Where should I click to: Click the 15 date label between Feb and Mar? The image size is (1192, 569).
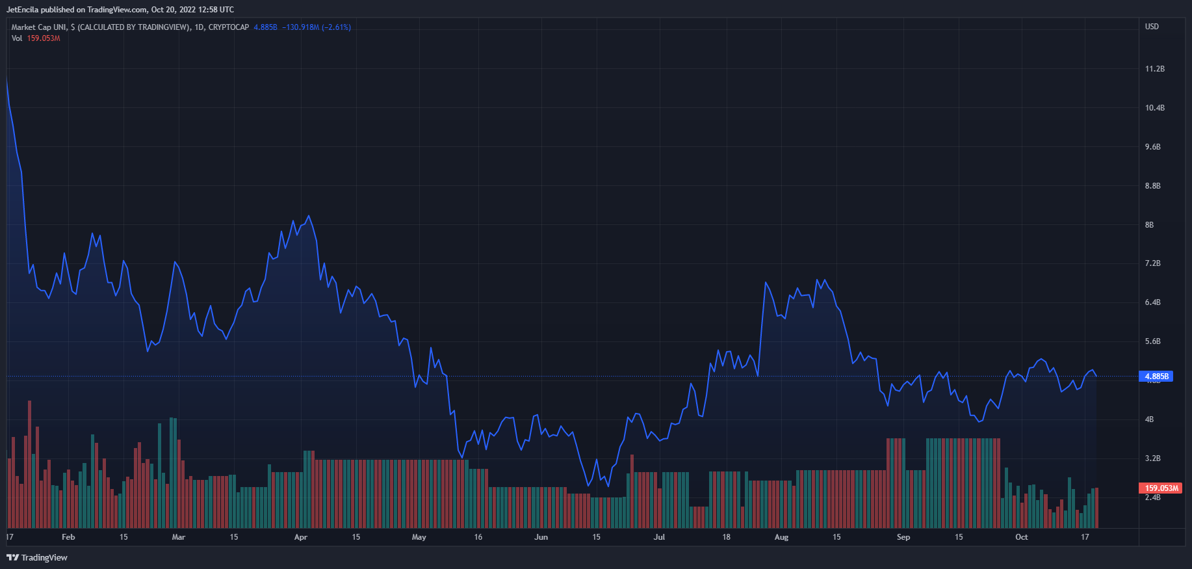pos(123,537)
